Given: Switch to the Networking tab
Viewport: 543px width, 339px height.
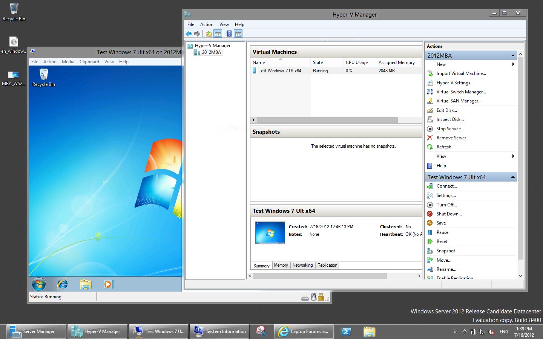Looking at the screenshot, I should click(x=302, y=265).
